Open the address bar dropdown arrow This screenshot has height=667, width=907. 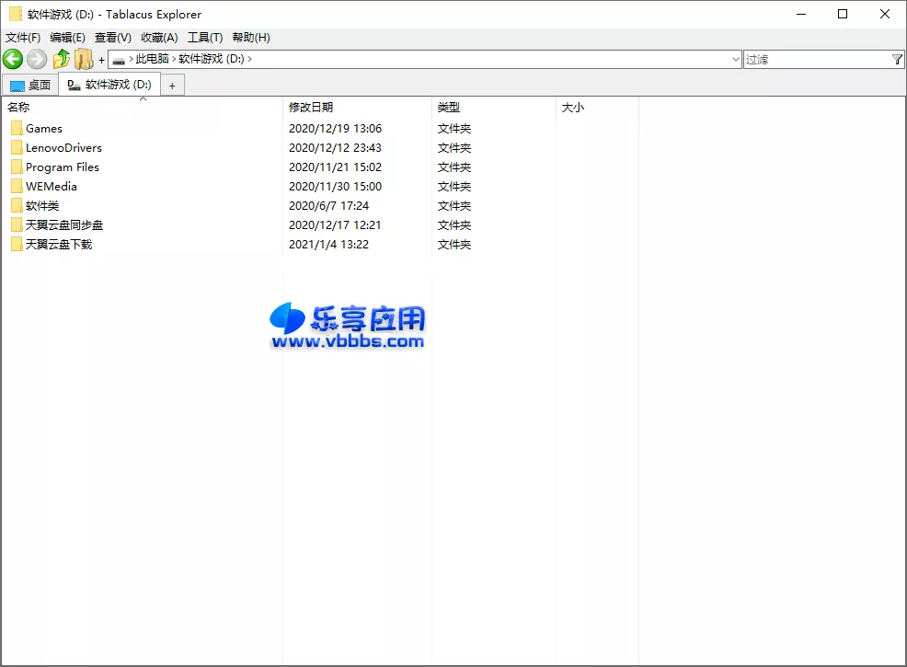[735, 59]
